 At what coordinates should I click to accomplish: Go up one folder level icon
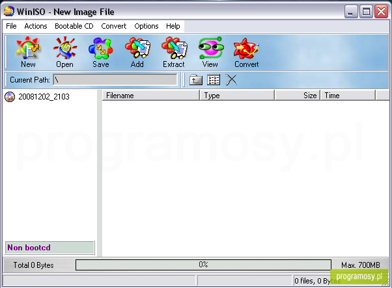196,80
